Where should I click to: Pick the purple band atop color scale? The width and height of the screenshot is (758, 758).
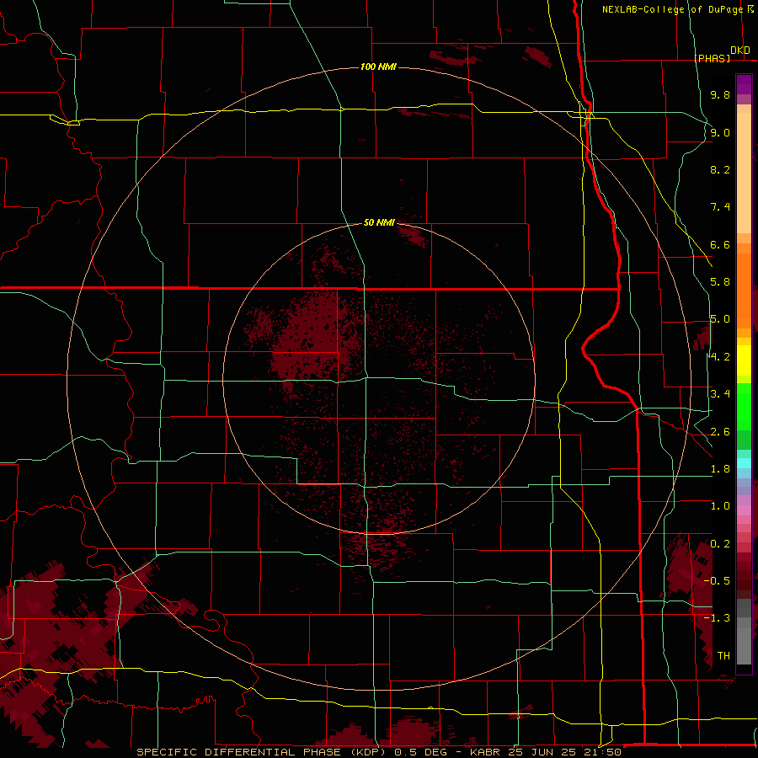[x=744, y=84]
